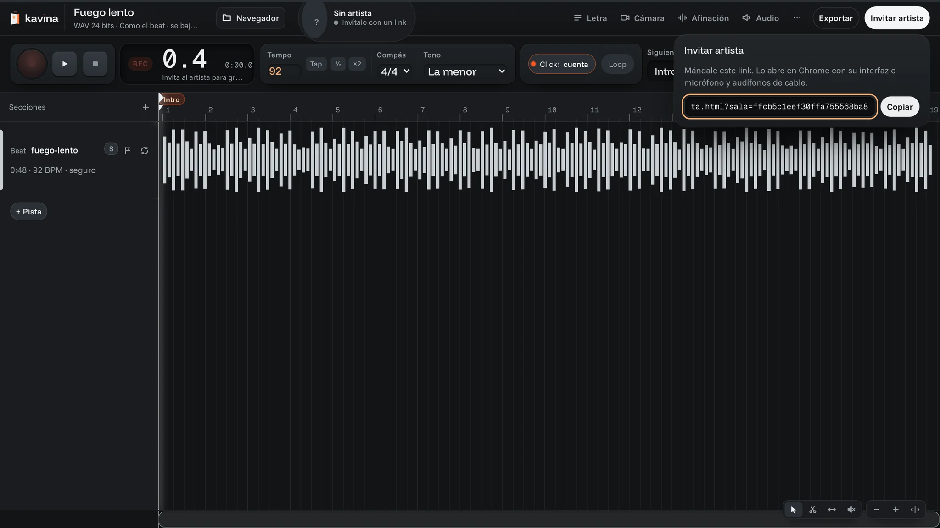The image size is (940, 528).
Task: Click the fit-width split icon
Action: point(915,510)
